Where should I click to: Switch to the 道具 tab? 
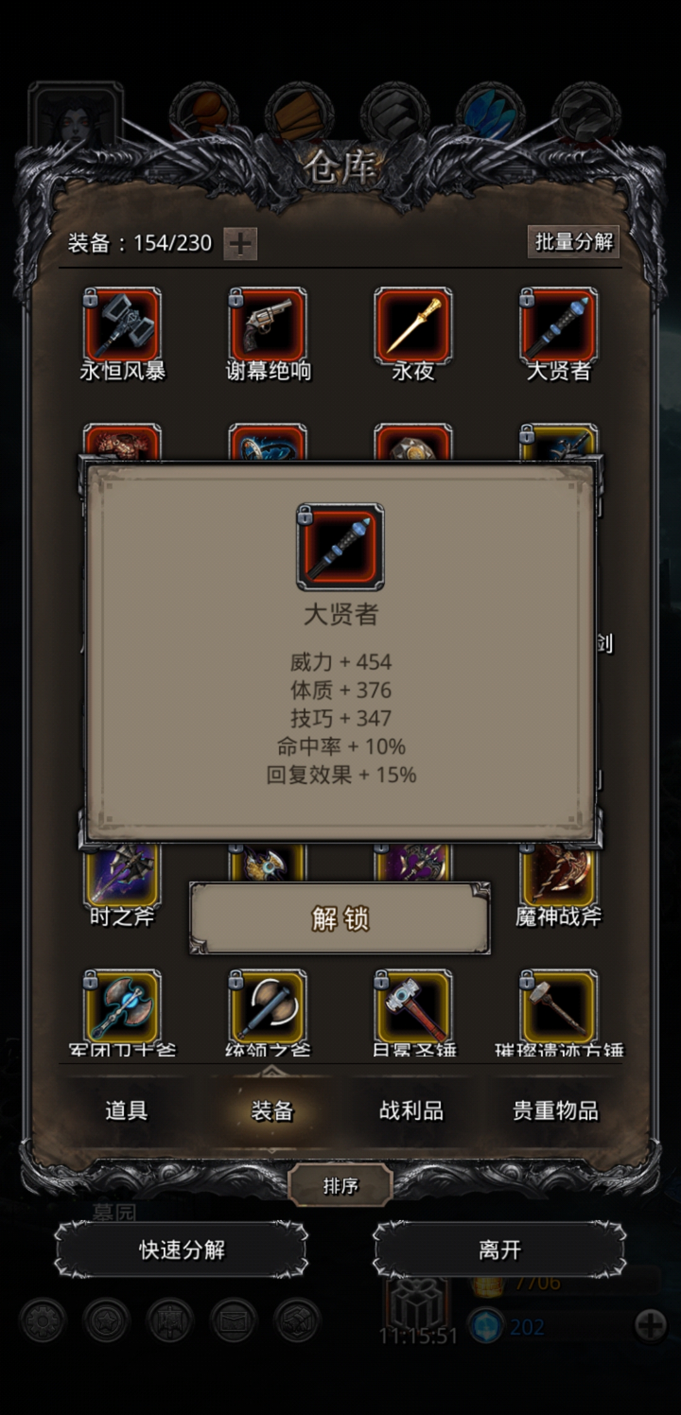[127, 1110]
